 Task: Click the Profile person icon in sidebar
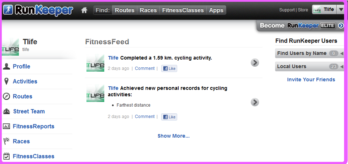coord(6,66)
